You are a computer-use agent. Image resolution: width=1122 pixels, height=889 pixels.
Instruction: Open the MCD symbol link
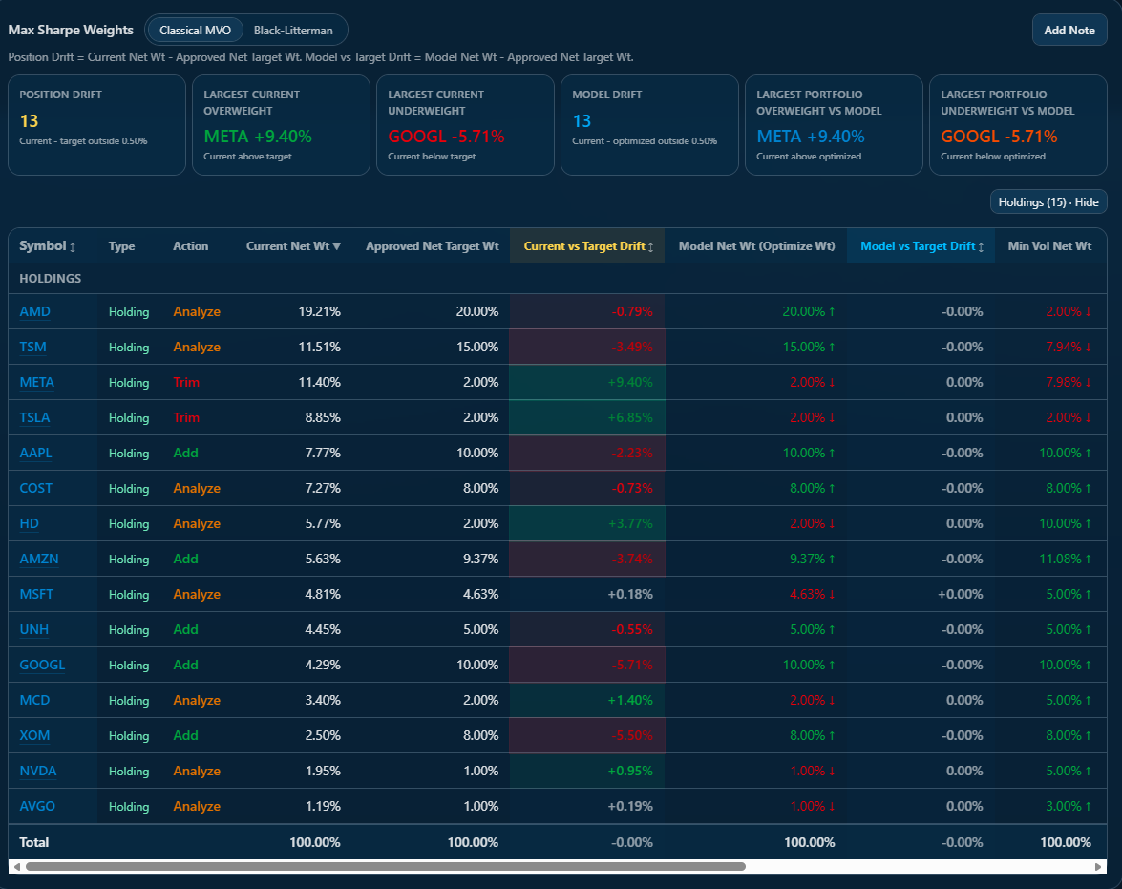click(34, 699)
